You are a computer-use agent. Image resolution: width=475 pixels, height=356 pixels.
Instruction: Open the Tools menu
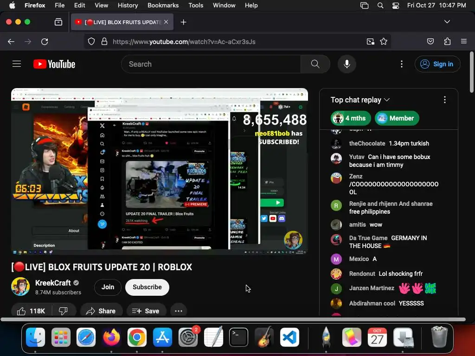click(x=196, y=6)
